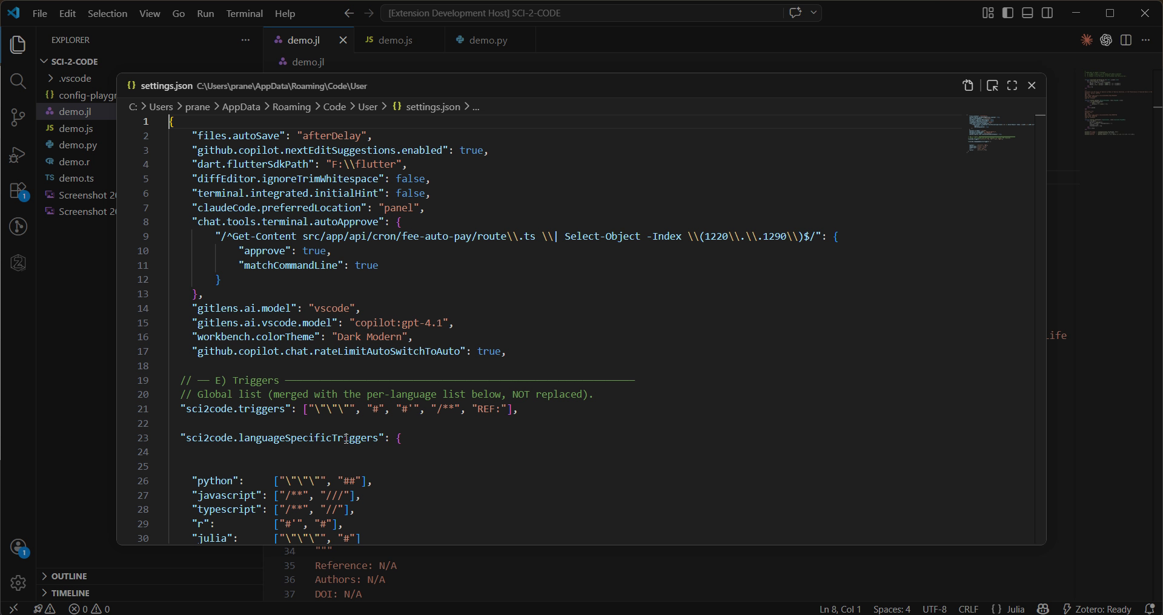Open the Zotero view in activity bar
Viewport: 1163px width, 615px height.
[x=18, y=263]
